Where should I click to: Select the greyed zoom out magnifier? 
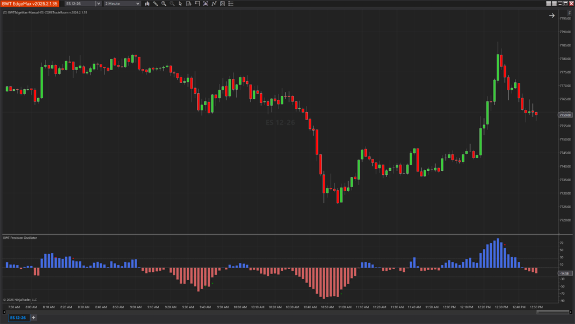tap(172, 4)
